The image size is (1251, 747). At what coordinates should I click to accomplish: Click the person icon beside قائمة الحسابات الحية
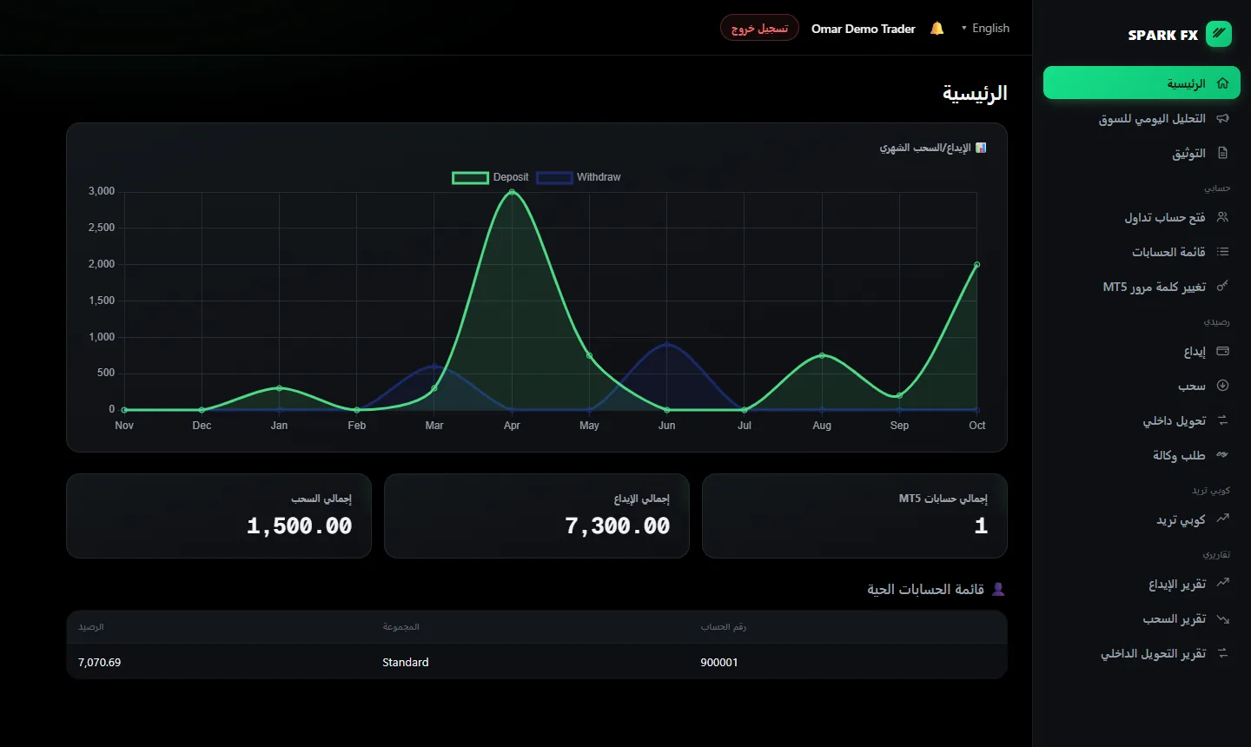click(998, 589)
